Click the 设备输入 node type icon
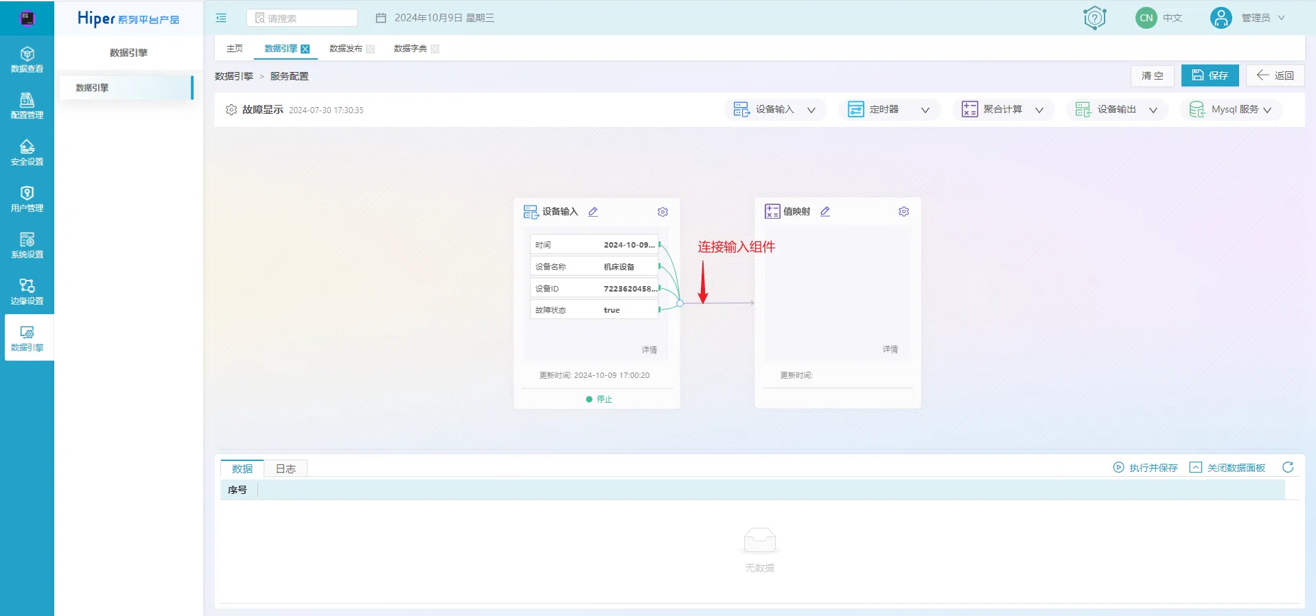1316x616 pixels. point(531,212)
